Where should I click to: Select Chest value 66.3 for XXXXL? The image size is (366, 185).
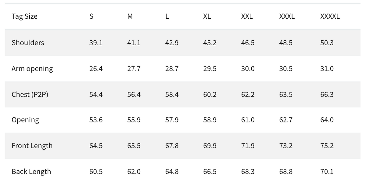coord(327,95)
